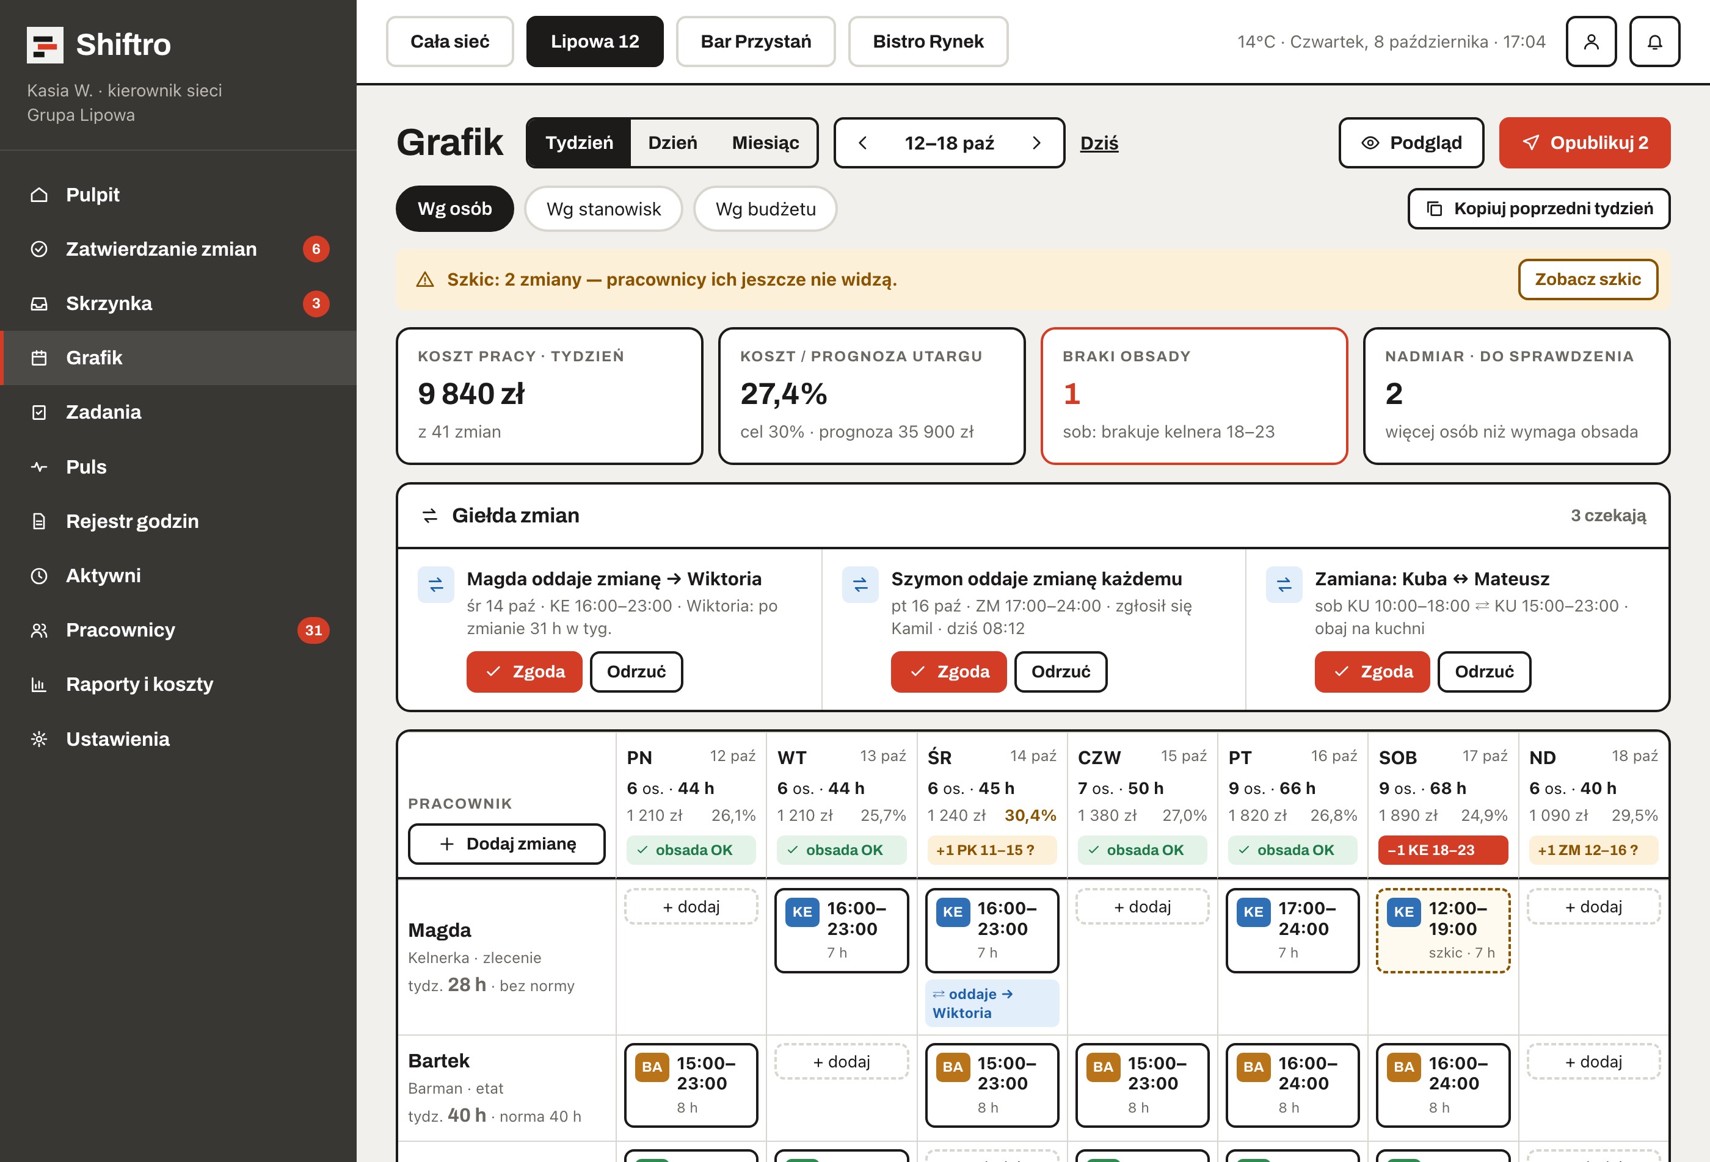The image size is (1710, 1162).
Task: Open Ustawienia settings
Action: (x=178, y=739)
